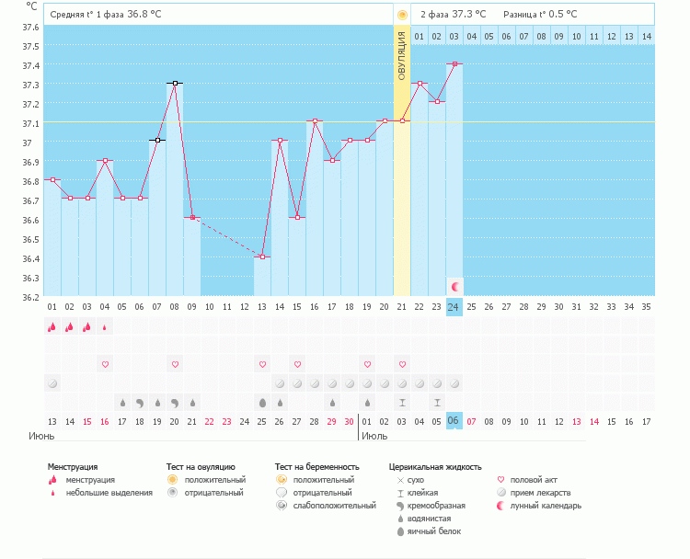This screenshot has height=559, width=690.
Task: Click menstruation icon on June 13
Action: pyautogui.click(x=52, y=326)
